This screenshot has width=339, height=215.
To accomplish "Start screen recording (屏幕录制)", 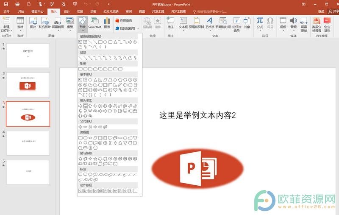I will pyautogui.click(x=304, y=25).
